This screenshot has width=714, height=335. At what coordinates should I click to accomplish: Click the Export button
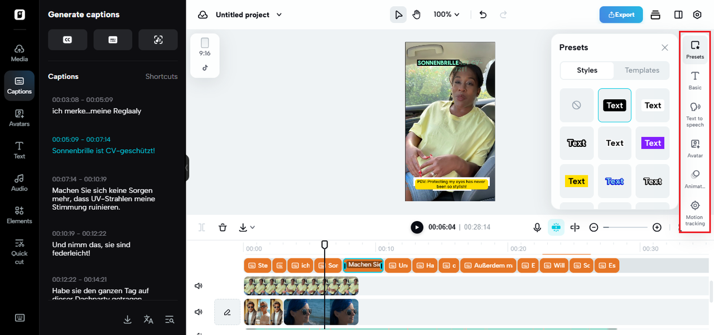[621, 15]
